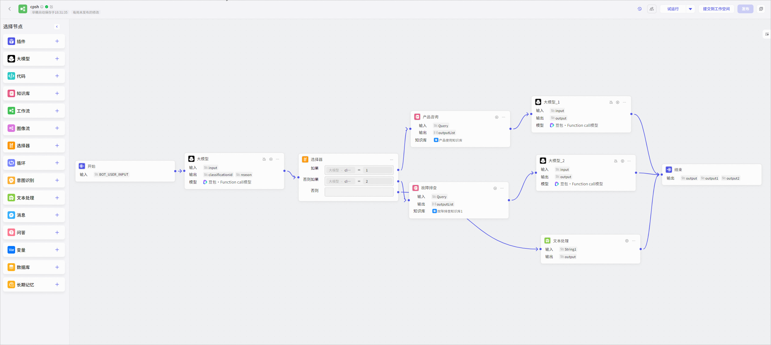This screenshot has height=345, width=771.
Task: Click output1 tag in 结束 node
Action: [710, 178]
